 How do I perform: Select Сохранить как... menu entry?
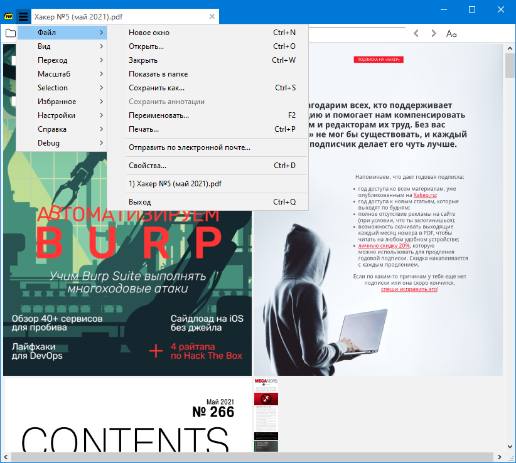[157, 88]
